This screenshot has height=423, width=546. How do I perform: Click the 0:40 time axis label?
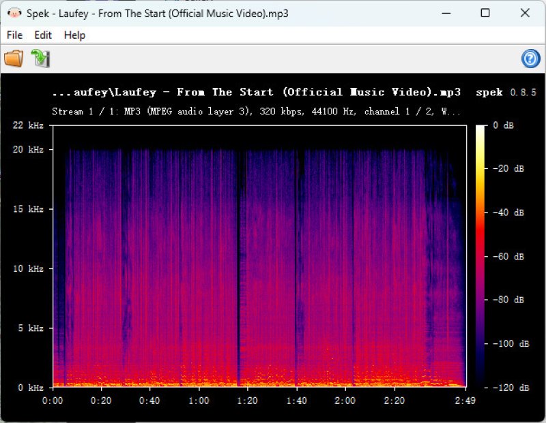(149, 401)
